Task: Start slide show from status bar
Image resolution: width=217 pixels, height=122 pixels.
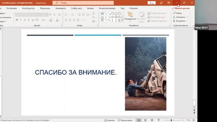Action: coord(159,120)
